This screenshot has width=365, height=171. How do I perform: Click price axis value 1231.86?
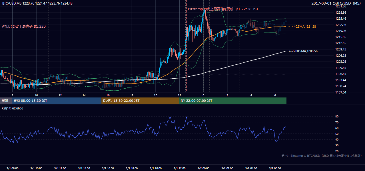pos(341,7)
